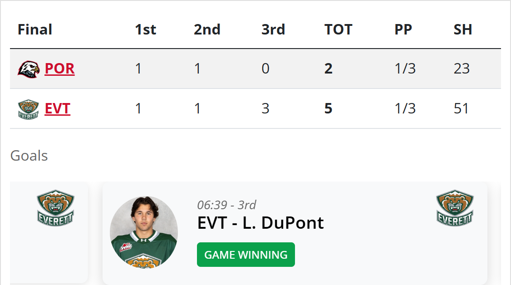Click the Final column header
This screenshot has width=511, height=285.
(35, 29)
